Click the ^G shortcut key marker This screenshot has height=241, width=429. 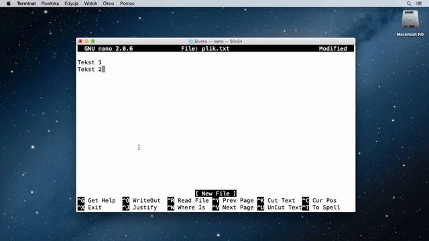tap(81, 200)
